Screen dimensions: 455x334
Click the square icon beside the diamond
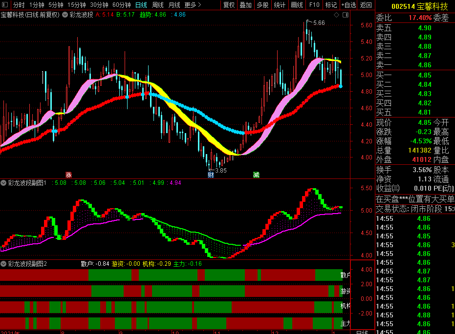point(345,15)
